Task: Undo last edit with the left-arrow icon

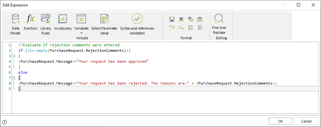Action: pos(172,27)
